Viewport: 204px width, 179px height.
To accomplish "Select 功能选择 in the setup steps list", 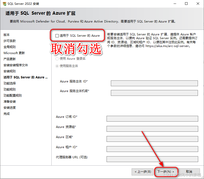I will pyautogui.click(x=10, y=83).
